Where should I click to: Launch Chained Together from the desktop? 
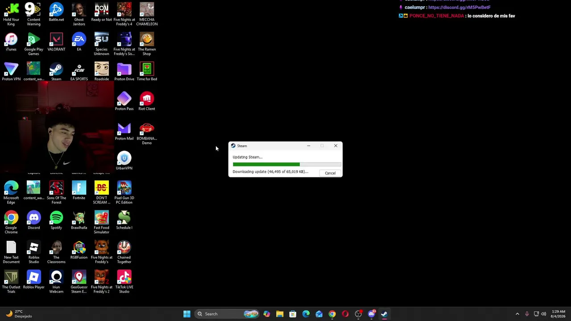[124, 252]
